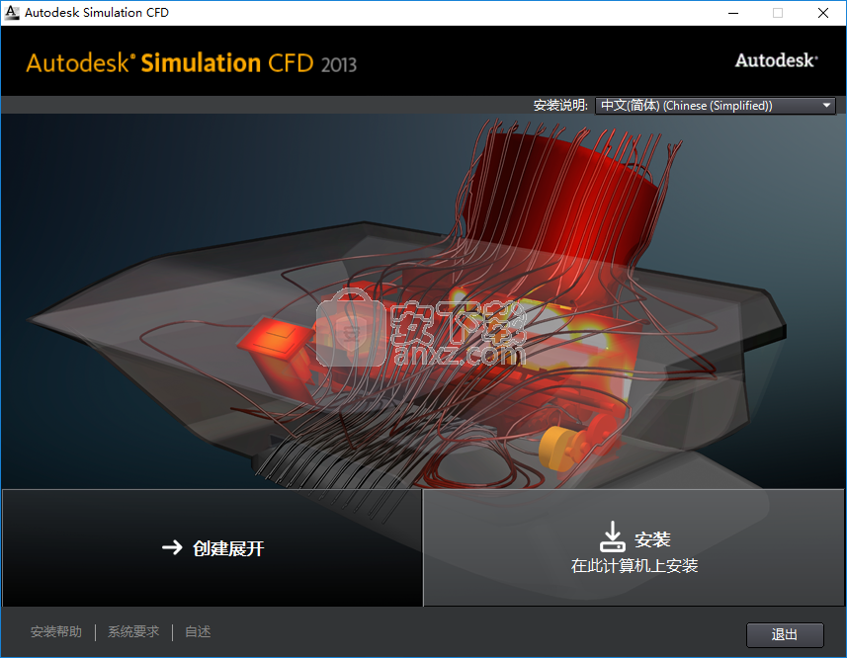Open the 系统要求 system requirements link
The image size is (847, 658).
(x=133, y=631)
